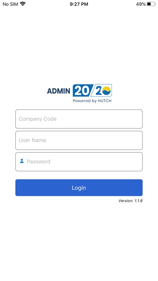Tap the white Login label text
This screenshot has height=281, width=158.
pyautogui.click(x=79, y=188)
